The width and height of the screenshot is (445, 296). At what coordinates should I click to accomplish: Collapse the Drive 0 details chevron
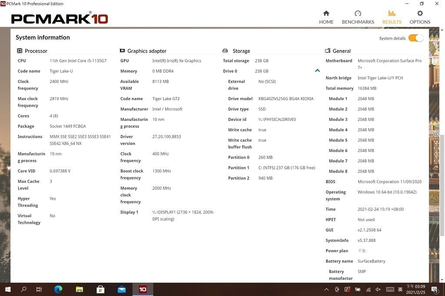[x=317, y=71]
